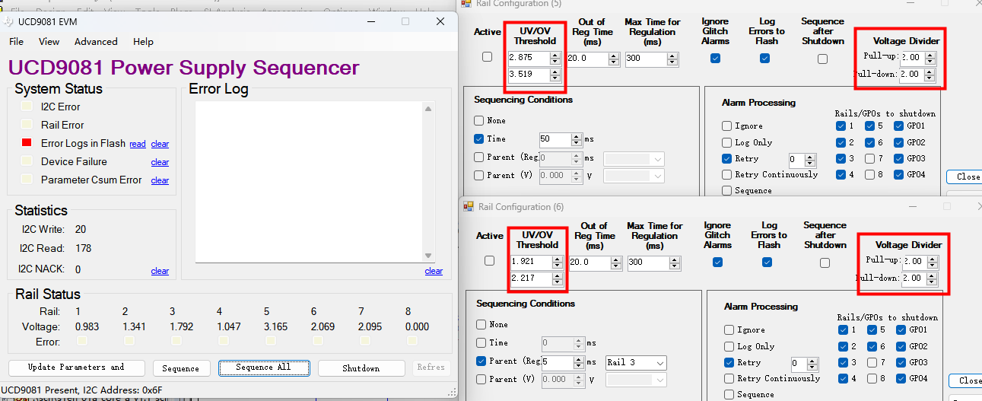Click clear link below the Error Log box
The height and width of the screenshot is (401, 982).
[x=434, y=271]
